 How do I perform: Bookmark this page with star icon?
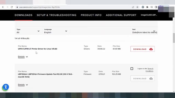(x=137, y=7)
